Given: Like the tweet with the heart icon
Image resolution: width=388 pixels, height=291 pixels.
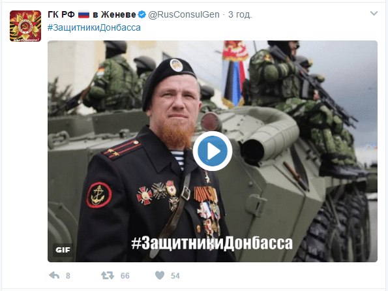Looking at the screenshot, I should [160, 275].
